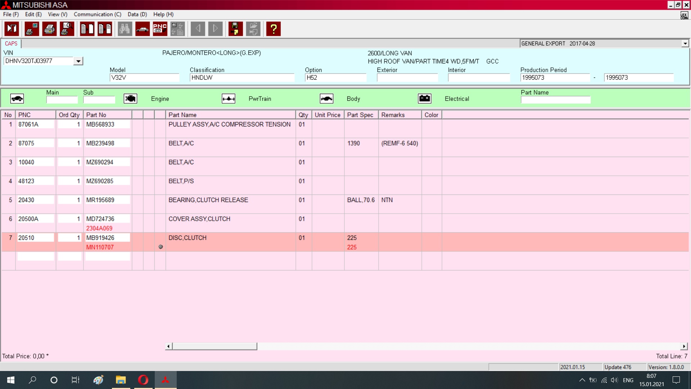Open print preview with magnifier icon
The width and height of the screenshot is (691, 389).
tap(67, 29)
